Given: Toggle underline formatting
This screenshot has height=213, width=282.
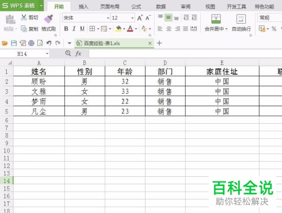Looking at the screenshot, I should click(x=82, y=29).
